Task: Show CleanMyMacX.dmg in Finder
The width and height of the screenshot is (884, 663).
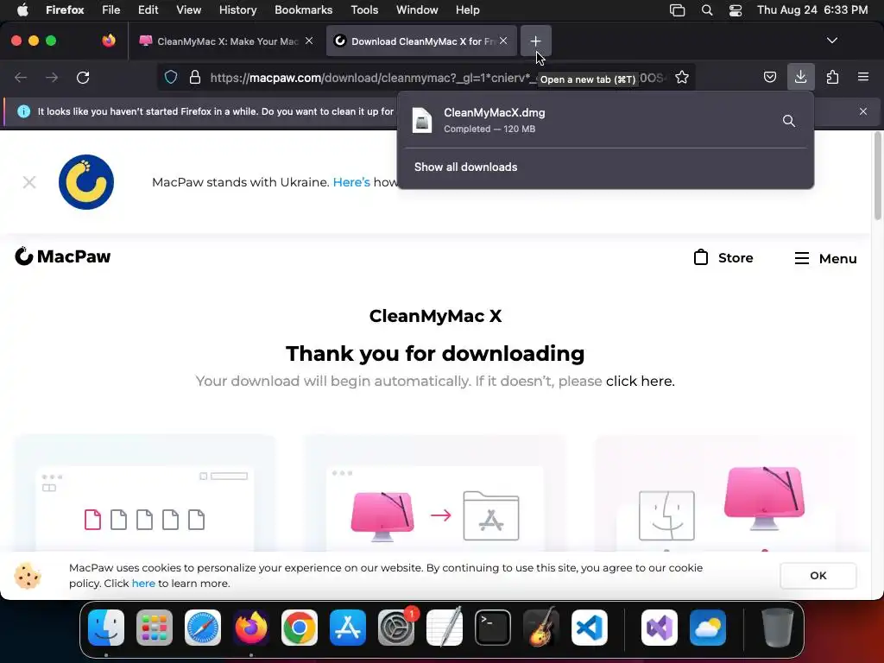Action: [x=789, y=121]
